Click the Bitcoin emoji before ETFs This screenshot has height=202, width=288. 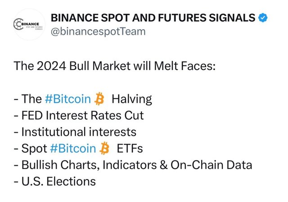click(104, 148)
